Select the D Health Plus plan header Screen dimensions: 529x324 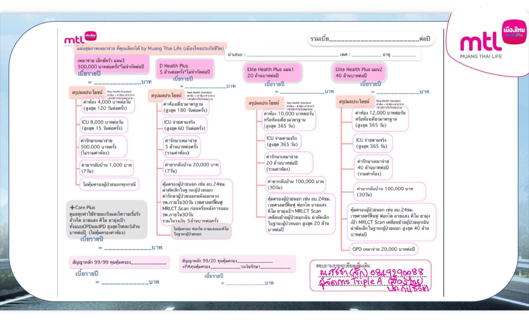(184, 69)
